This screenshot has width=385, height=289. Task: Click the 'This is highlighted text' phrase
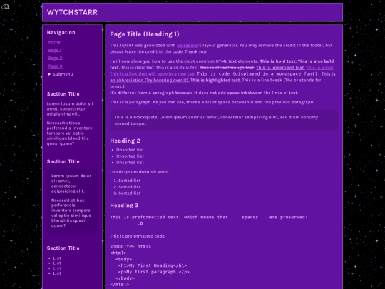(215, 81)
